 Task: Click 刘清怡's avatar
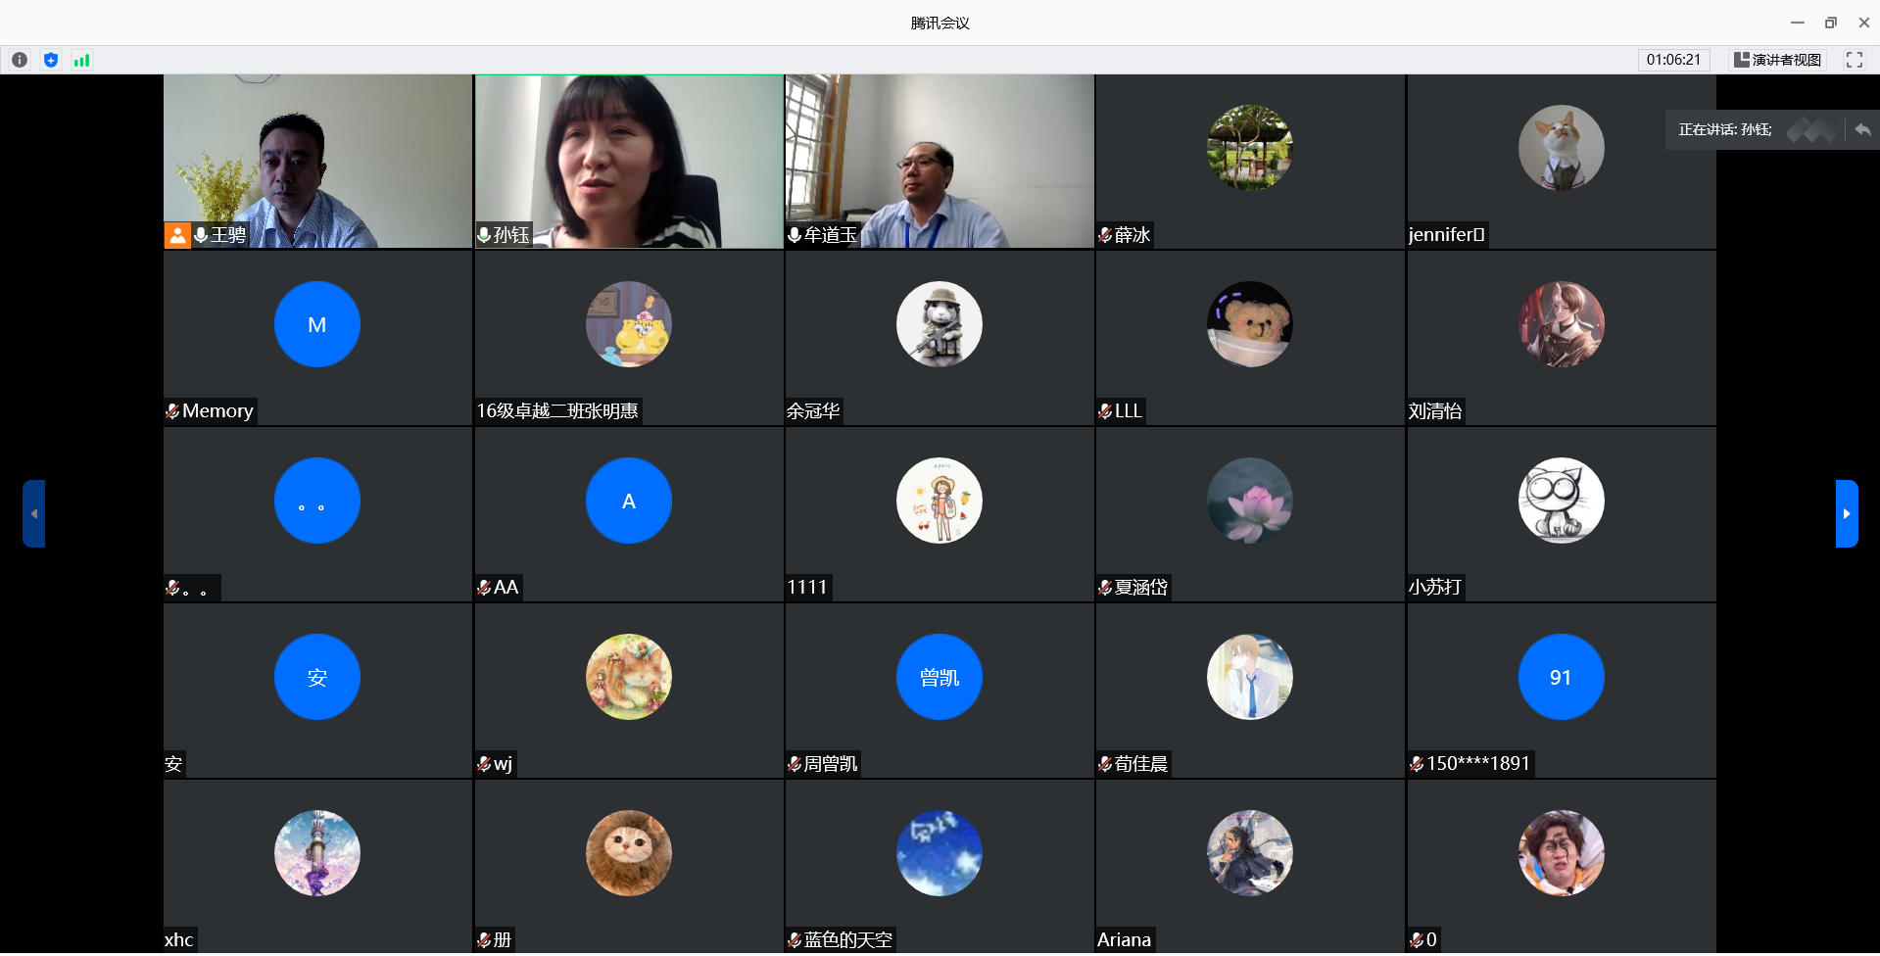click(x=1561, y=324)
